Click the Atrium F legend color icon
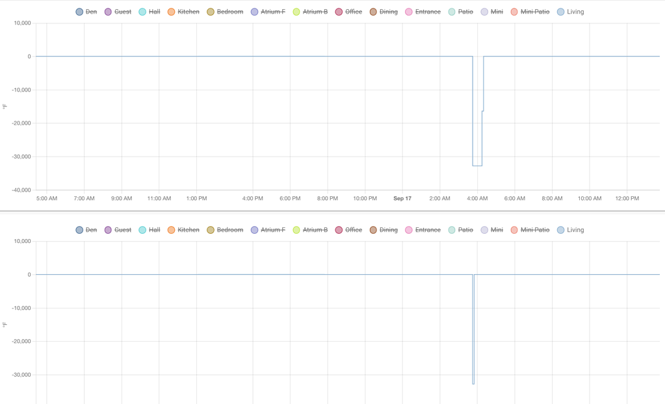Image resolution: width=665 pixels, height=404 pixels. click(254, 11)
